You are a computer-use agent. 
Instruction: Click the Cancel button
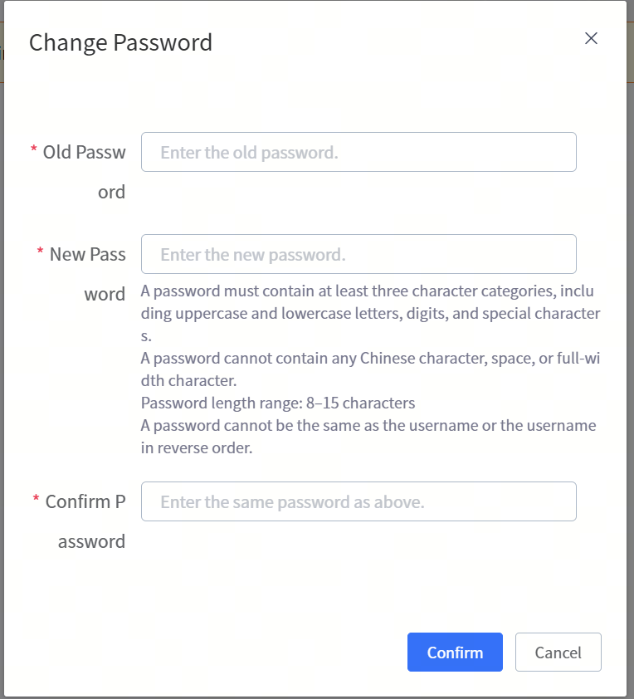tap(558, 653)
